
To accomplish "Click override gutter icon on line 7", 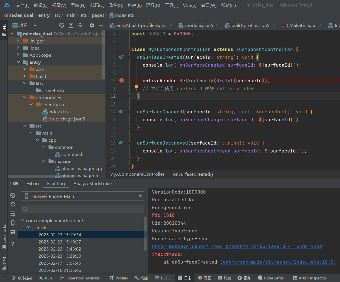I will [121, 57].
